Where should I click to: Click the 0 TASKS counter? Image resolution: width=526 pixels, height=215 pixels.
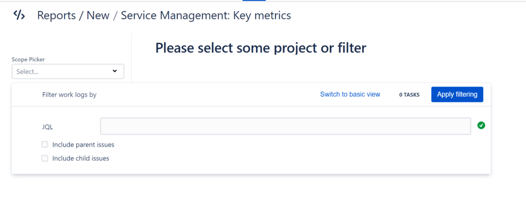coord(409,95)
